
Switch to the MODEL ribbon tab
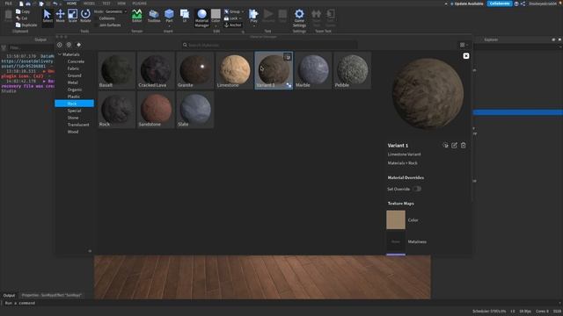pos(89,4)
